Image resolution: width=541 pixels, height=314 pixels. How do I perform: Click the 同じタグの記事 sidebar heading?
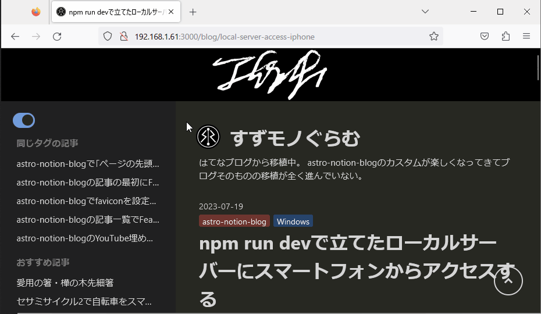point(47,143)
